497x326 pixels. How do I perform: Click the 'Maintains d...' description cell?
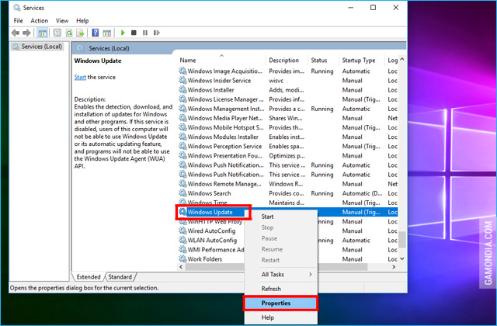tap(287, 203)
